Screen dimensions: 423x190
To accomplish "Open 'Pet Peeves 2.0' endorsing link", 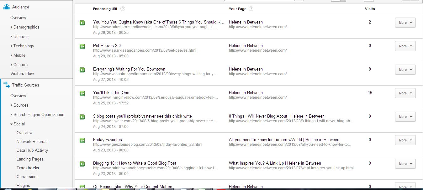I will coord(107,46).
